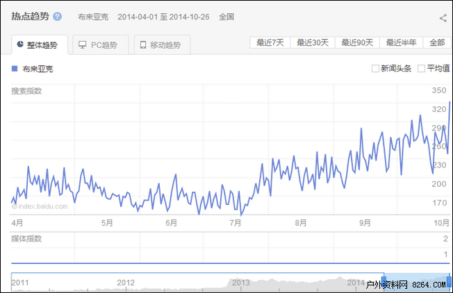Choose the 最近半年 time range
The image size is (453, 293).
click(x=402, y=43)
